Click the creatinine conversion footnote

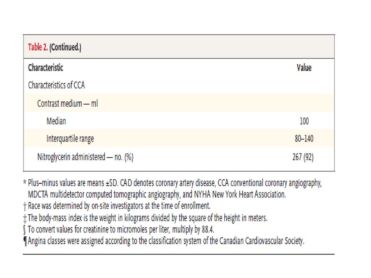[x=119, y=229]
